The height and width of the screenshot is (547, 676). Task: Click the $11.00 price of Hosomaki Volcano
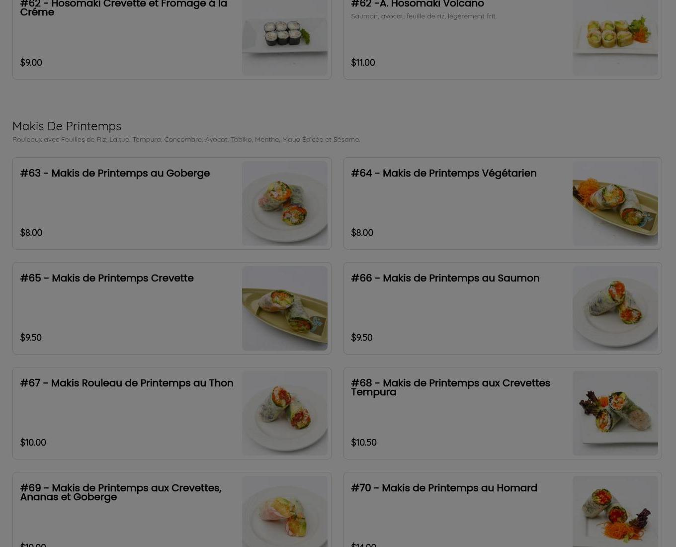pos(363,62)
